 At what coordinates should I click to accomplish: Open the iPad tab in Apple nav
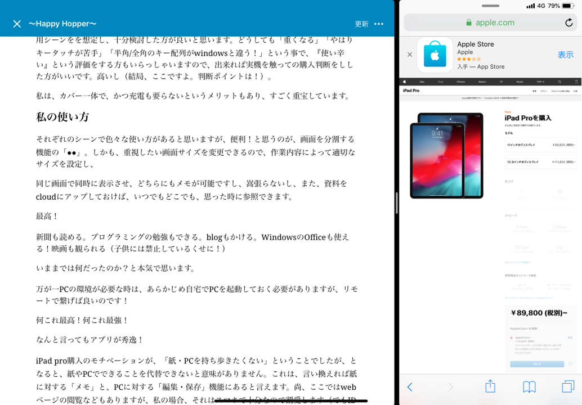[x=441, y=82]
